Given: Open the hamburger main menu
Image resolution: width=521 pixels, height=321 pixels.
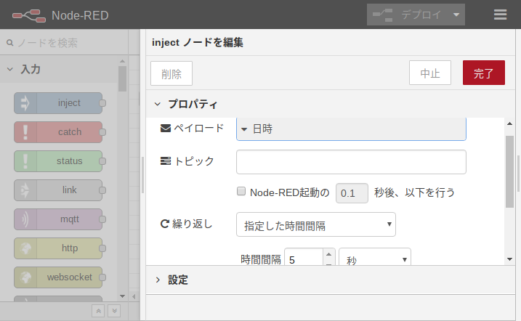Looking at the screenshot, I should [x=500, y=15].
